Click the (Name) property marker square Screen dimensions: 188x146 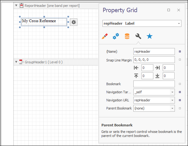[180, 51]
